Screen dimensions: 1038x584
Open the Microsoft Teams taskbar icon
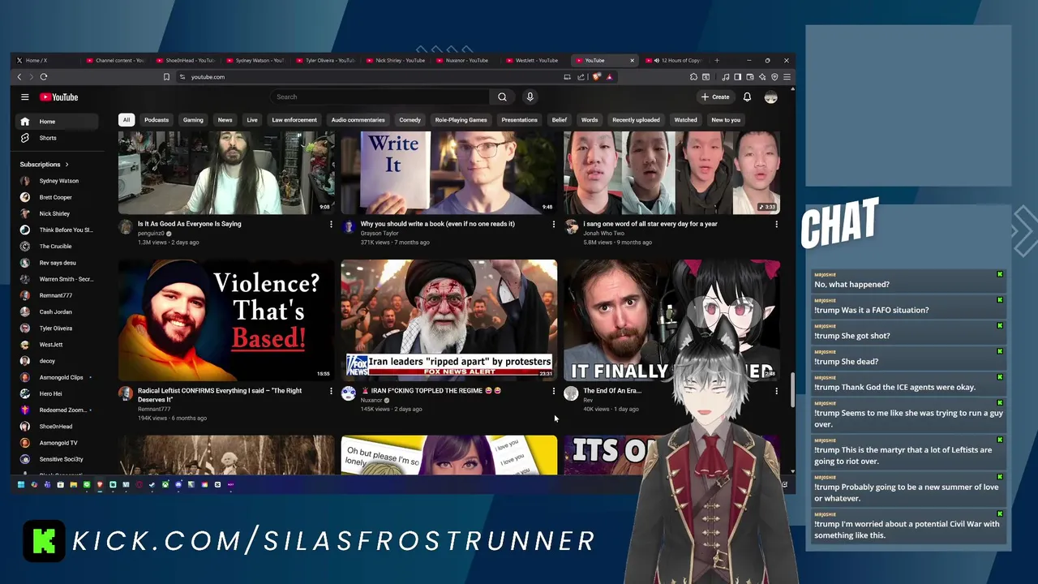coord(47,485)
